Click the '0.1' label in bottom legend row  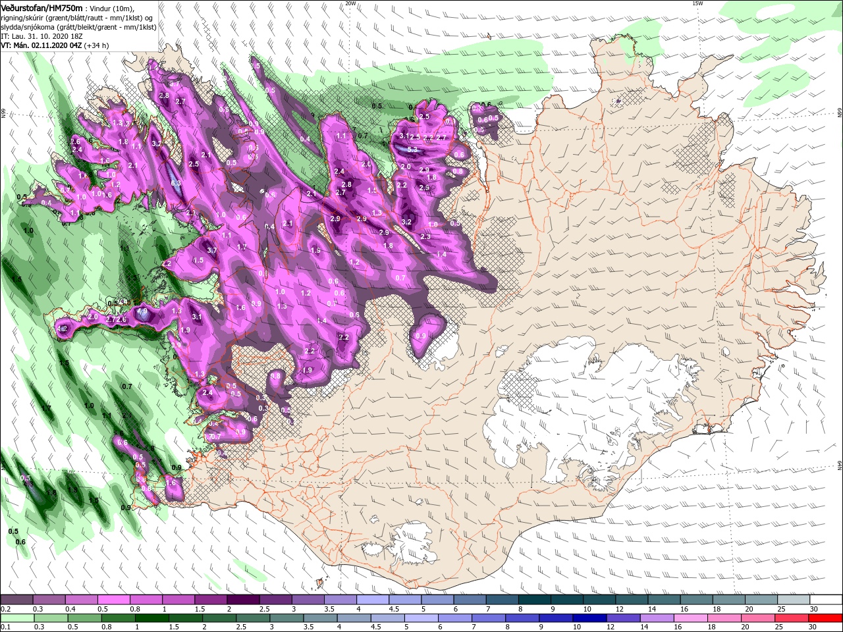pyautogui.click(x=5, y=627)
